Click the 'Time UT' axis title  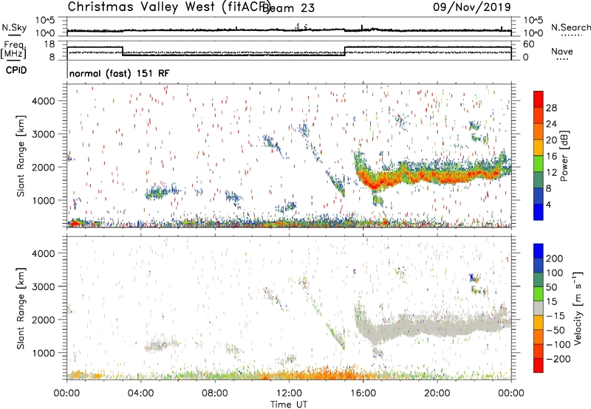(289, 405)
